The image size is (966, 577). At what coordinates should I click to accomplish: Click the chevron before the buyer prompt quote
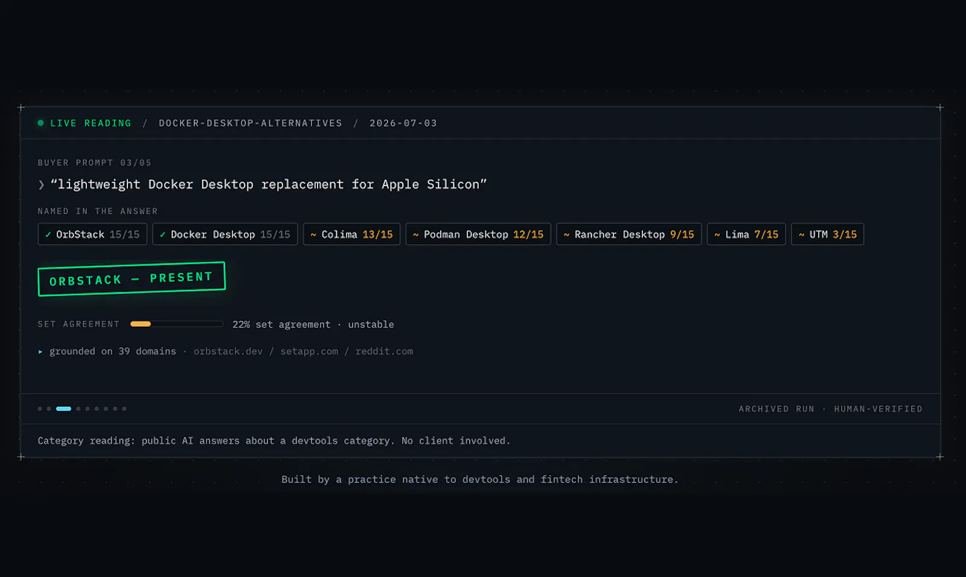41,185
